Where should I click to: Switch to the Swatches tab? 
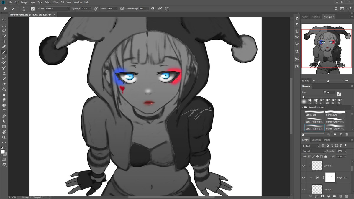coord(316,17)
